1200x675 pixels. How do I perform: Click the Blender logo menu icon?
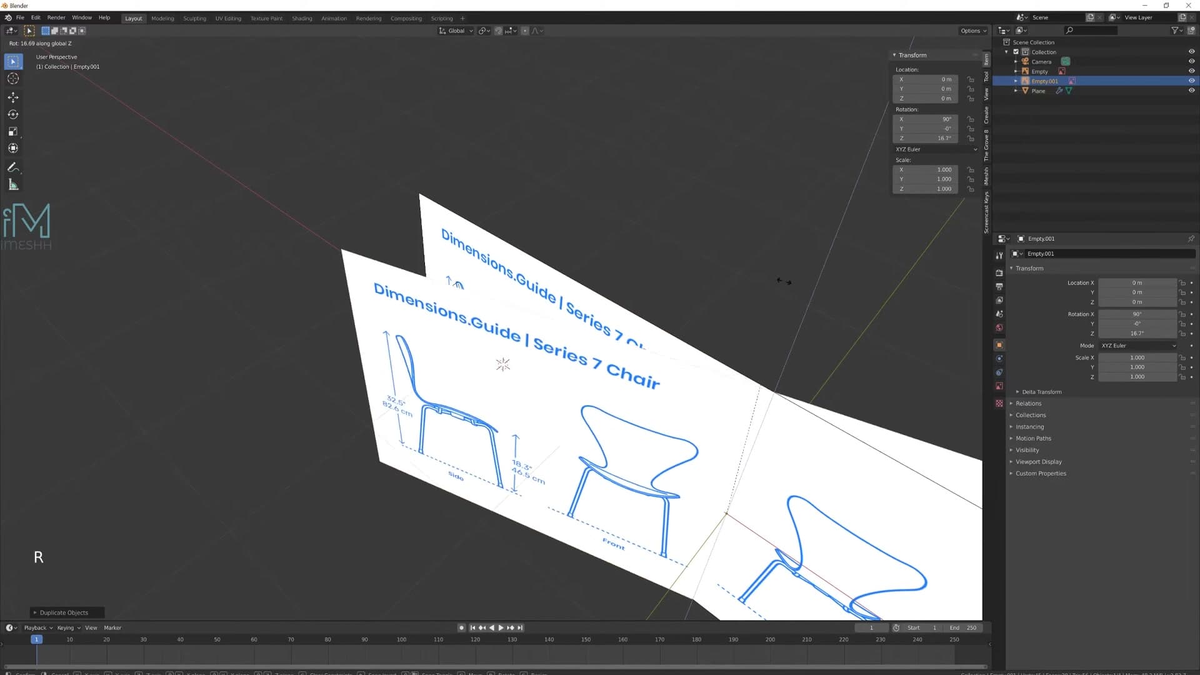8,17
